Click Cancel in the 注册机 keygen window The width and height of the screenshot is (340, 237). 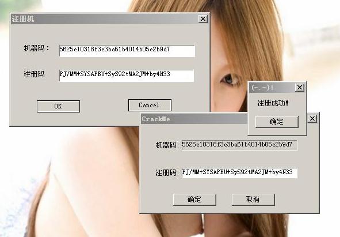pyautogui.click(x=150, y=105)
